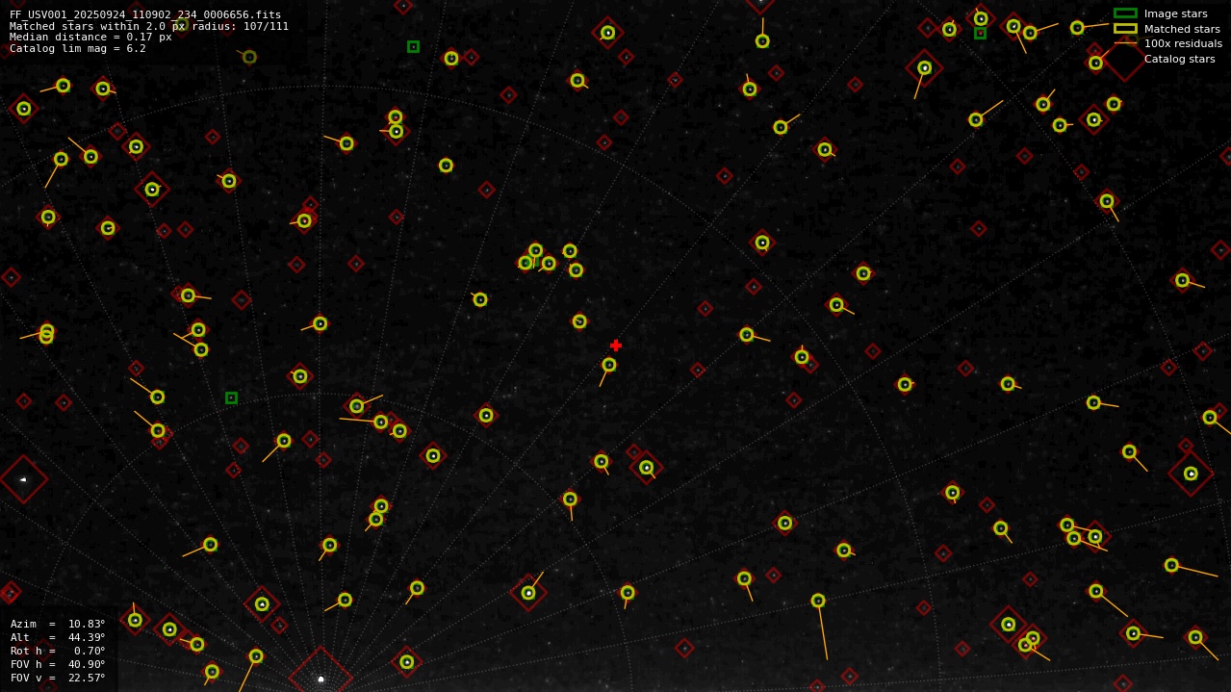This screenshot has width=1231, height=692.
Task: Click the 'Alt = 44.39°' readout
Action: click(x=58, y=637)
